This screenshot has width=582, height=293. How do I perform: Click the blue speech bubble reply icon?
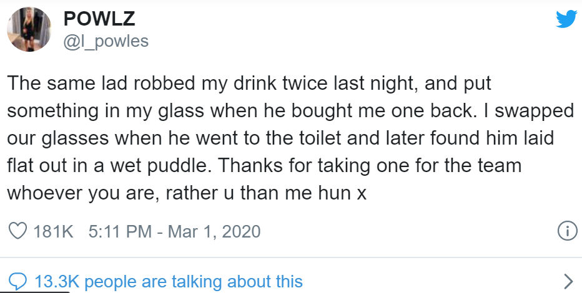[18, 281]
